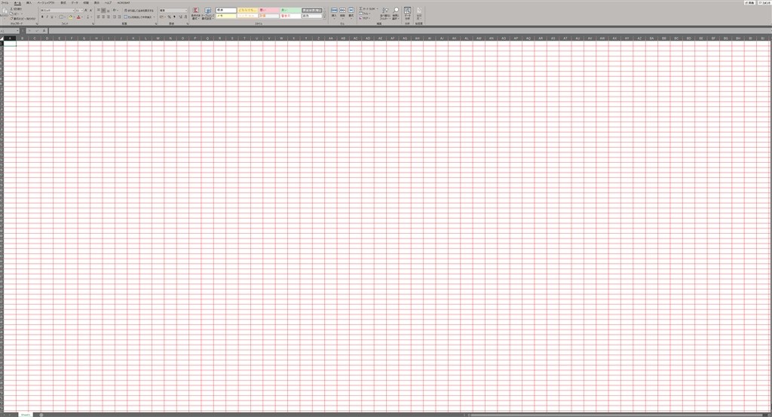Click the Delete cells button
The image size is (772, 417).
point(342,13)
